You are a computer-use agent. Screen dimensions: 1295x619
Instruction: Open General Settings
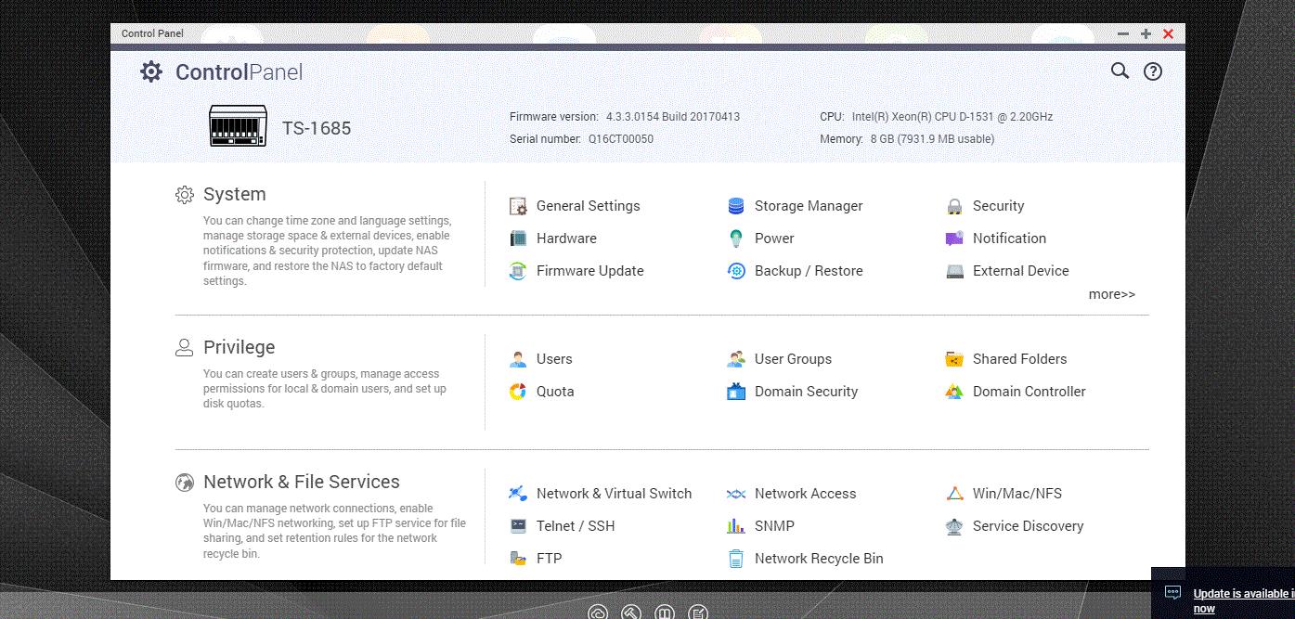pos(589,206)
